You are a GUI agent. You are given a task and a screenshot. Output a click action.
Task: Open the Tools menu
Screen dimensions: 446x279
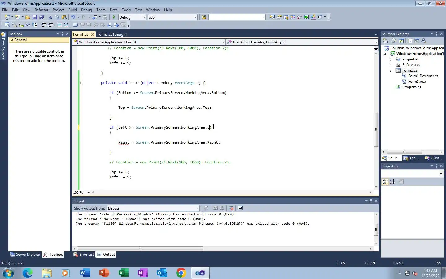click(x=126, y=10)
